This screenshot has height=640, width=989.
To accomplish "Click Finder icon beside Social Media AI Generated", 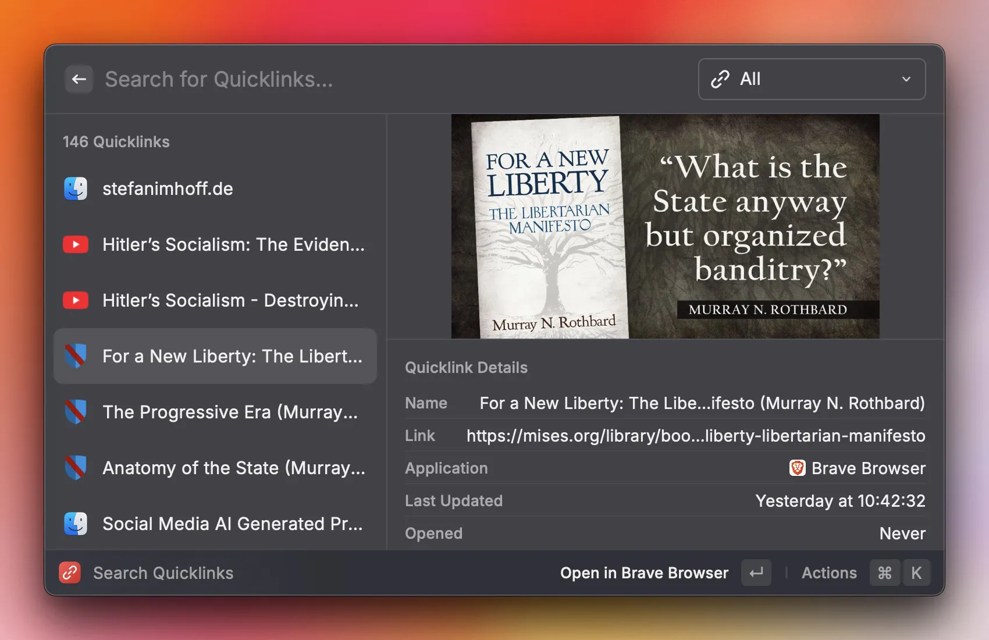I will tap(76, 524).
